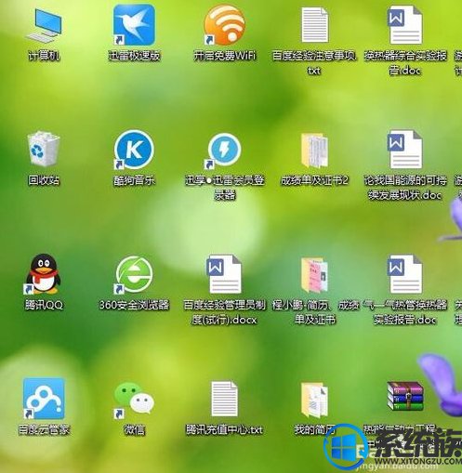The width and height of the screenshot is (462, 473).
Task: Select 气—气热管换热器实验报告.doc icon
Action: click(404, 274)
